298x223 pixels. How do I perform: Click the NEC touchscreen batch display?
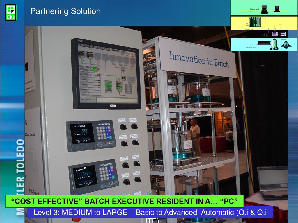click(106, 74)
